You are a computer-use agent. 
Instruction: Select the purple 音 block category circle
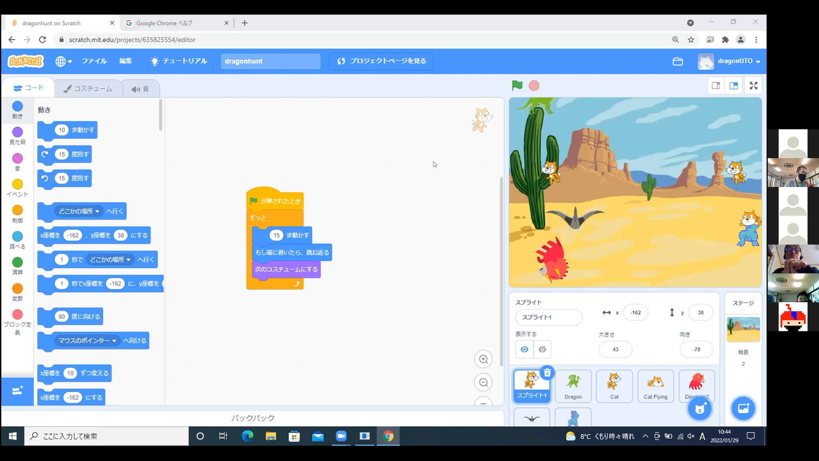(x=17, y=158)
